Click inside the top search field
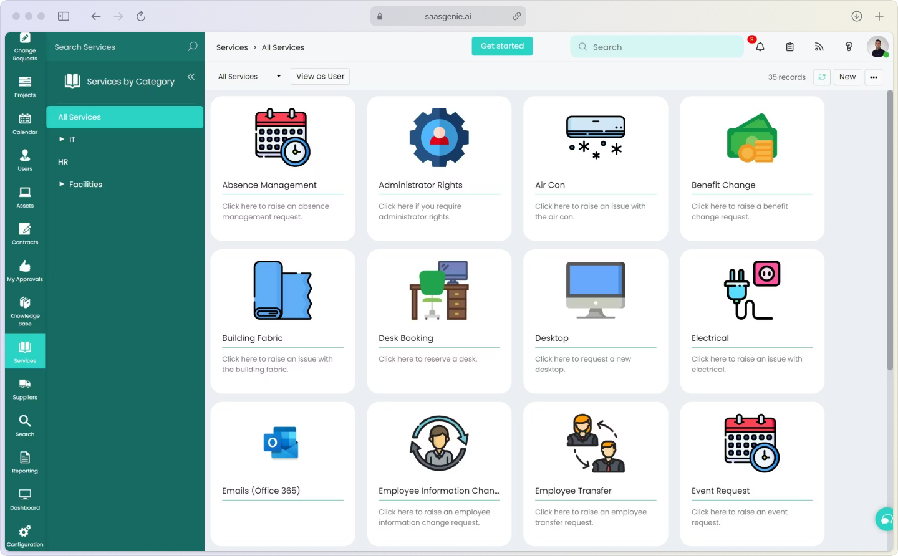Image resolution: width=898 pixels, height=556 pixels. pyautogui.click(x=657, y=47)
